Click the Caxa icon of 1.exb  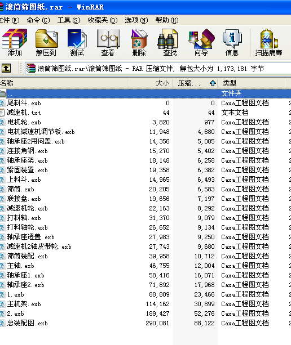click(x=2, y=294)
